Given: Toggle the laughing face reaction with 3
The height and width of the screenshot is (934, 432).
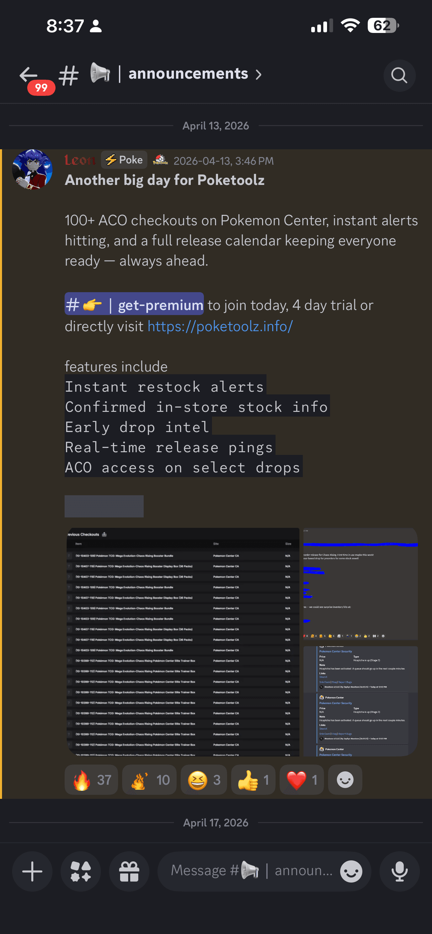Looking at the screenshot, I should click(204, 780).
